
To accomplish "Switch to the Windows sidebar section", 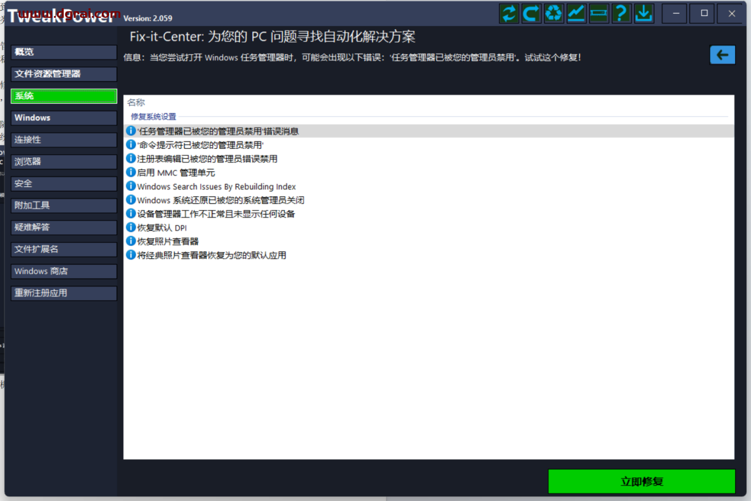I will 64,118.
